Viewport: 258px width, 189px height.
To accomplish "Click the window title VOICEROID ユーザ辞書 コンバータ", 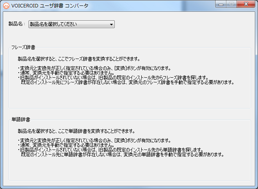I will pos(50,6).
